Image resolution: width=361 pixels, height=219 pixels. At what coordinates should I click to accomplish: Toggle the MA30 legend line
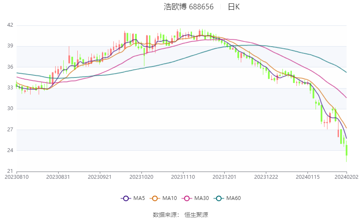[195, 198]
